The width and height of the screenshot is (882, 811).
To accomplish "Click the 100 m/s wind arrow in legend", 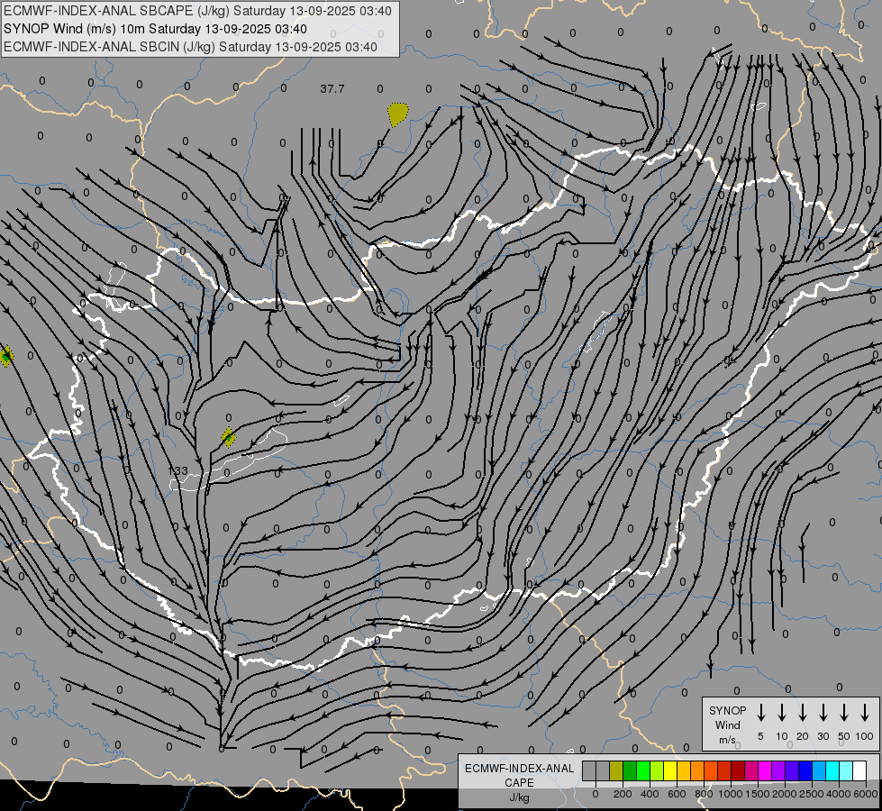I will pyautogui.click(x=865, y=713).
